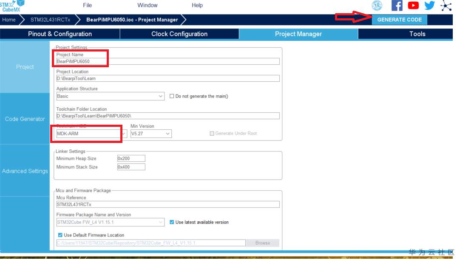
Task: Switch to Project Manager tab
Action: 298,34
